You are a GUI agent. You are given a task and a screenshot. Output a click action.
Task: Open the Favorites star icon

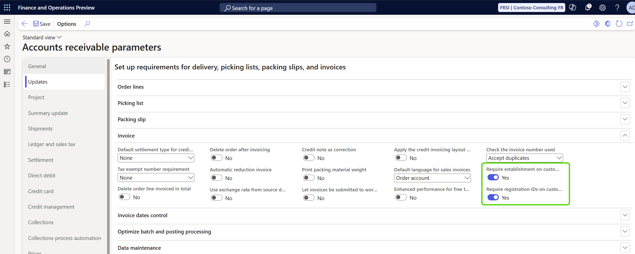(7, 46)
